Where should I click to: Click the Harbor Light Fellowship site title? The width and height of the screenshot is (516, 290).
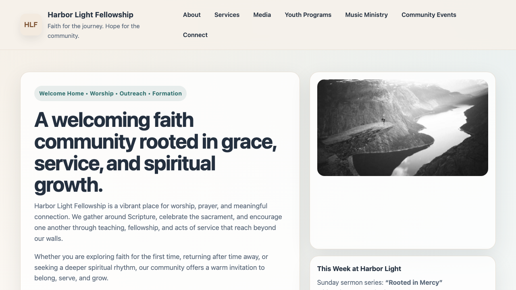pos(90,14)
